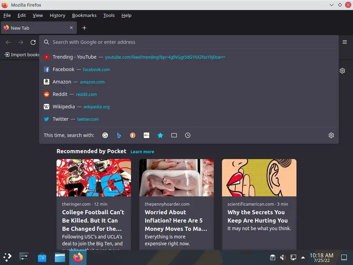Click 'Worried About Inflation?' headline
The width and height of the screenshot is (353, 265).
click(176, 220)
